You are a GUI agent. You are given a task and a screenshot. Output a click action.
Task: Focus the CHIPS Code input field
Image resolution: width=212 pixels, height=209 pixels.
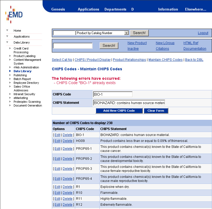[x=113, y=94]
